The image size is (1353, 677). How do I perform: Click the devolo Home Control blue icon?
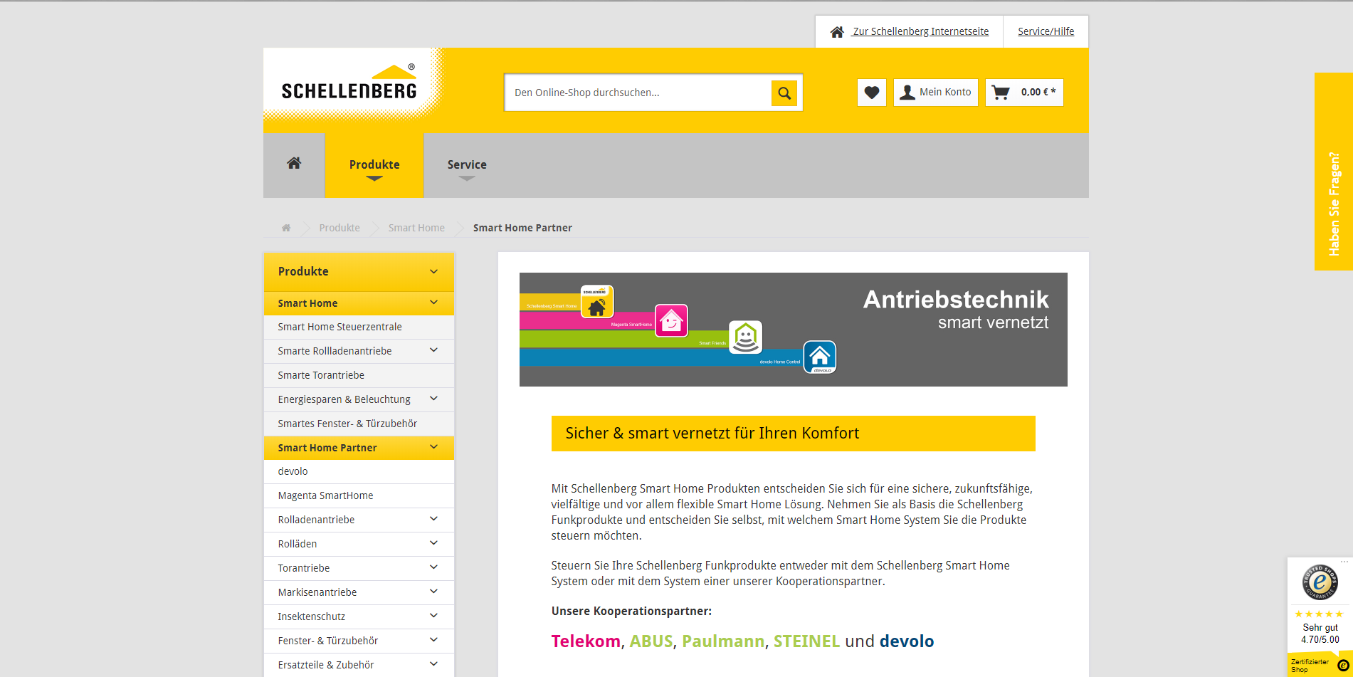[820, 357]
